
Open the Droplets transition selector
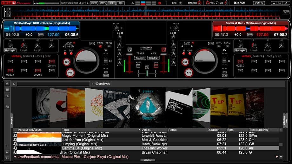click(140, 58)
